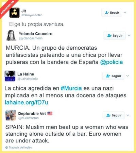
Task: Click Traducir del inglés translation link
Action: point(20,148)
